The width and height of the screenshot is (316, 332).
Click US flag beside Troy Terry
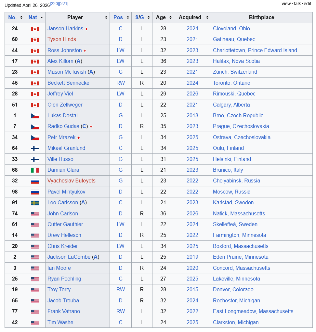35,290
